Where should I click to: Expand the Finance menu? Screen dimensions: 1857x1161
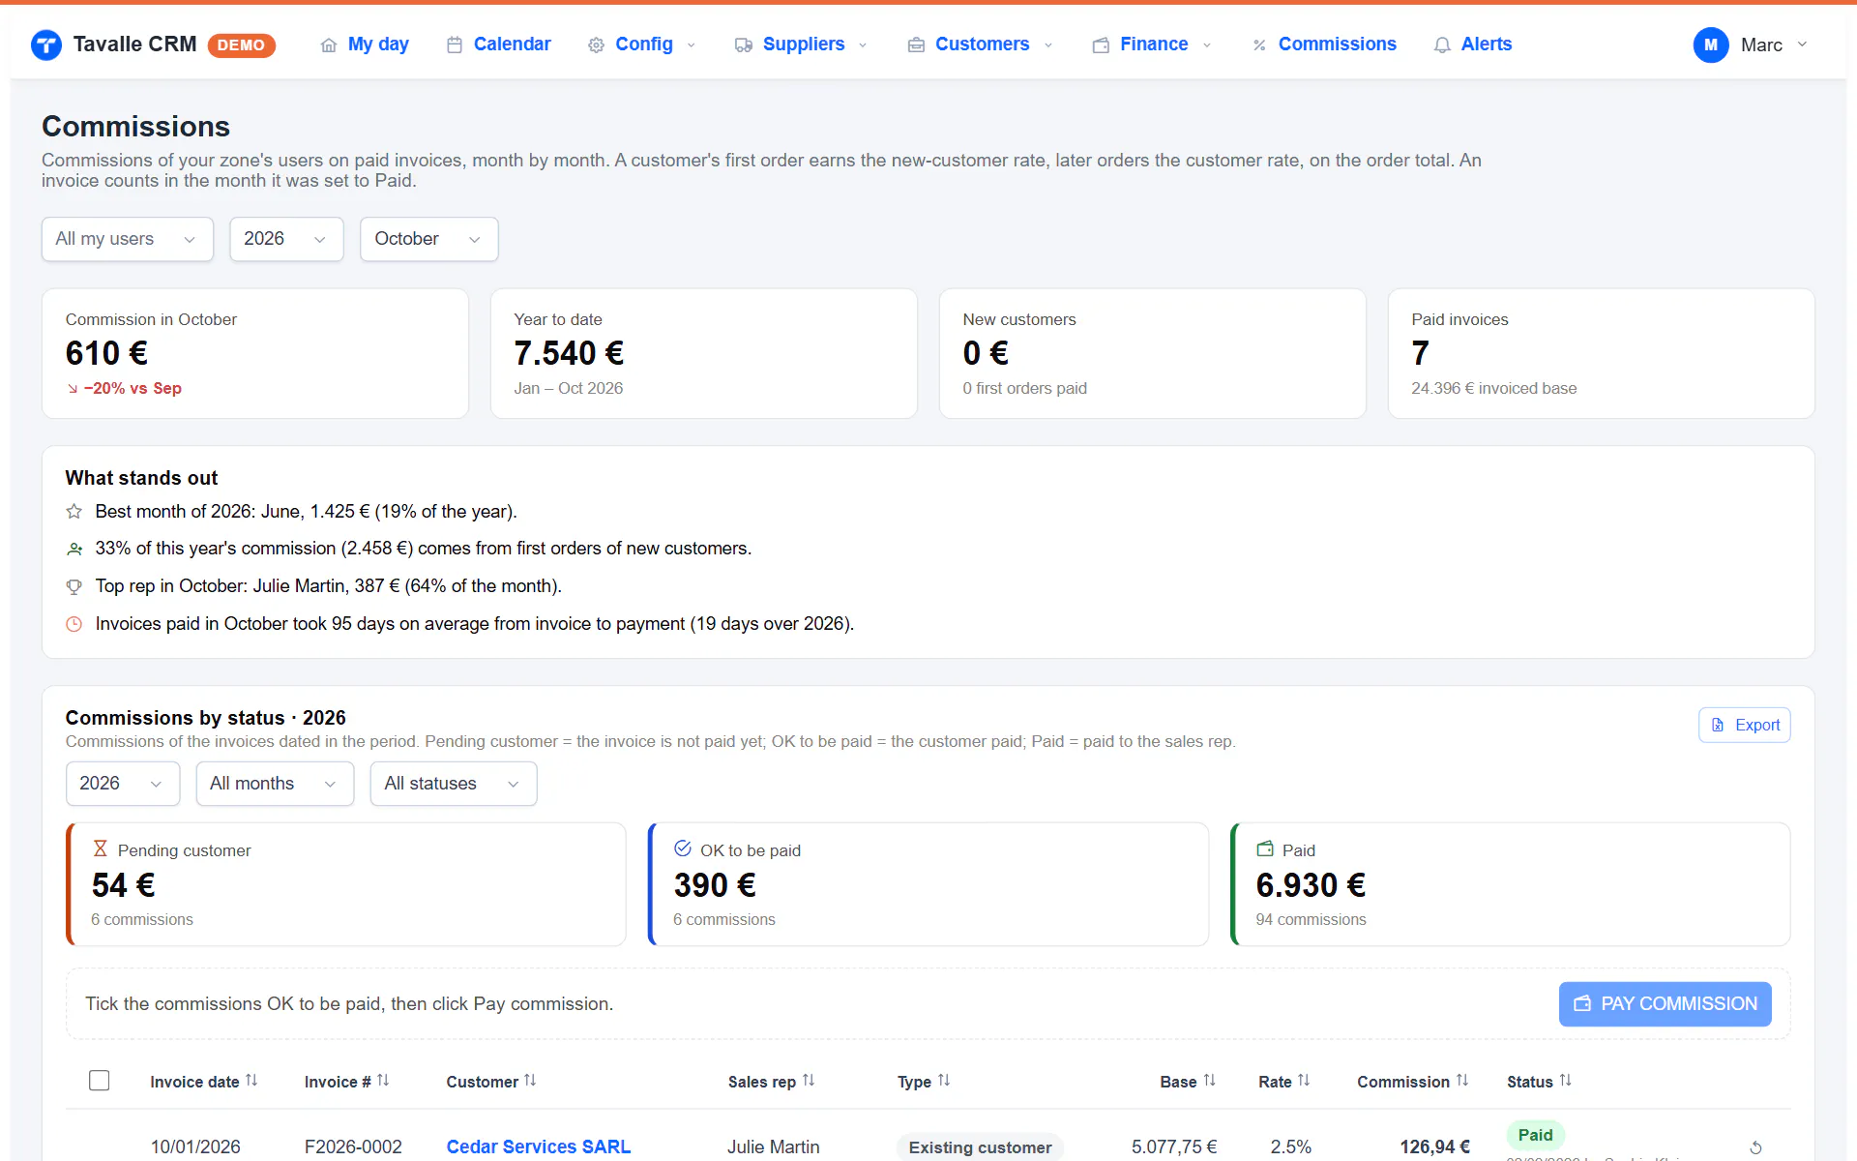tap(1152, 45)
